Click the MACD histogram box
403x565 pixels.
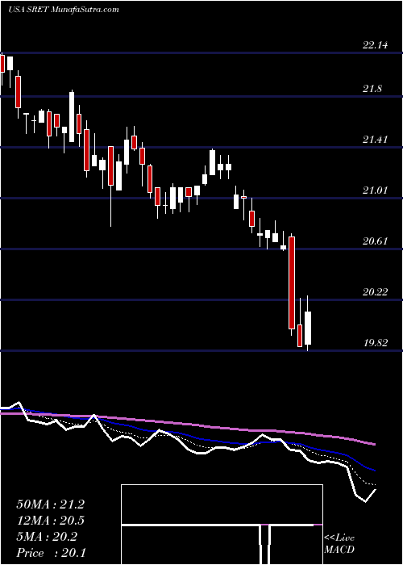(x=222, y=525)
